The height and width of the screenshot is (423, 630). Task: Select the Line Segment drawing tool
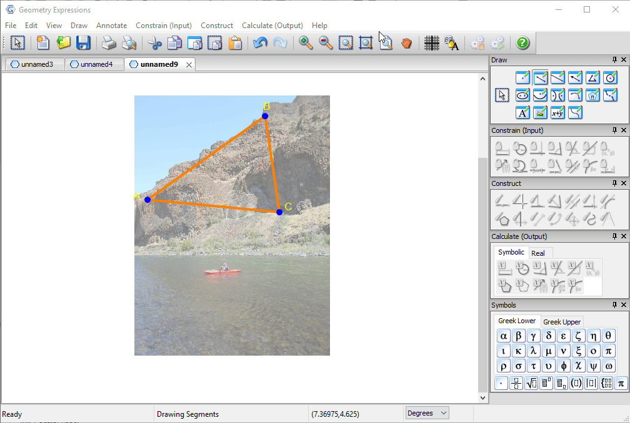pyautogui.click(x=540, y=77)
